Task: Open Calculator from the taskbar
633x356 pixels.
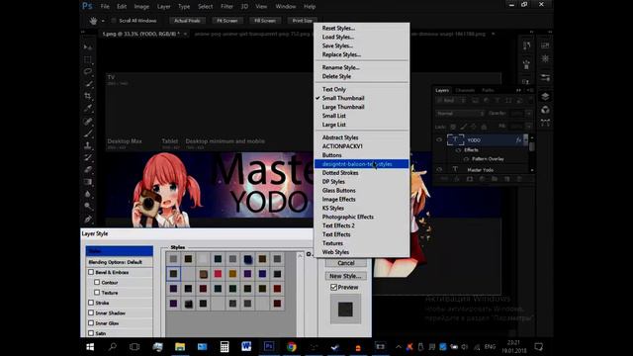Action: [x=225, y=346]
